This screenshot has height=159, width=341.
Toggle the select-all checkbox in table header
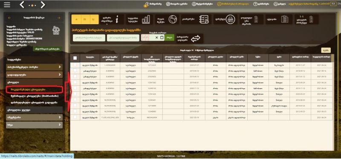click(x=75, y=58)
